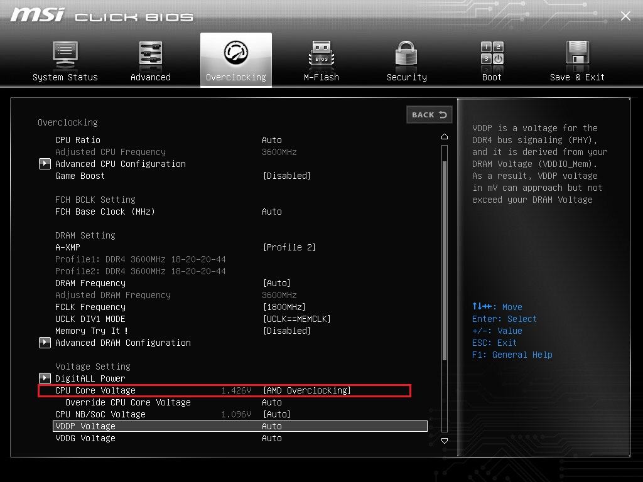Open the Security padlock icon
The width and height of the screenshot is (643, 482).
406,55
